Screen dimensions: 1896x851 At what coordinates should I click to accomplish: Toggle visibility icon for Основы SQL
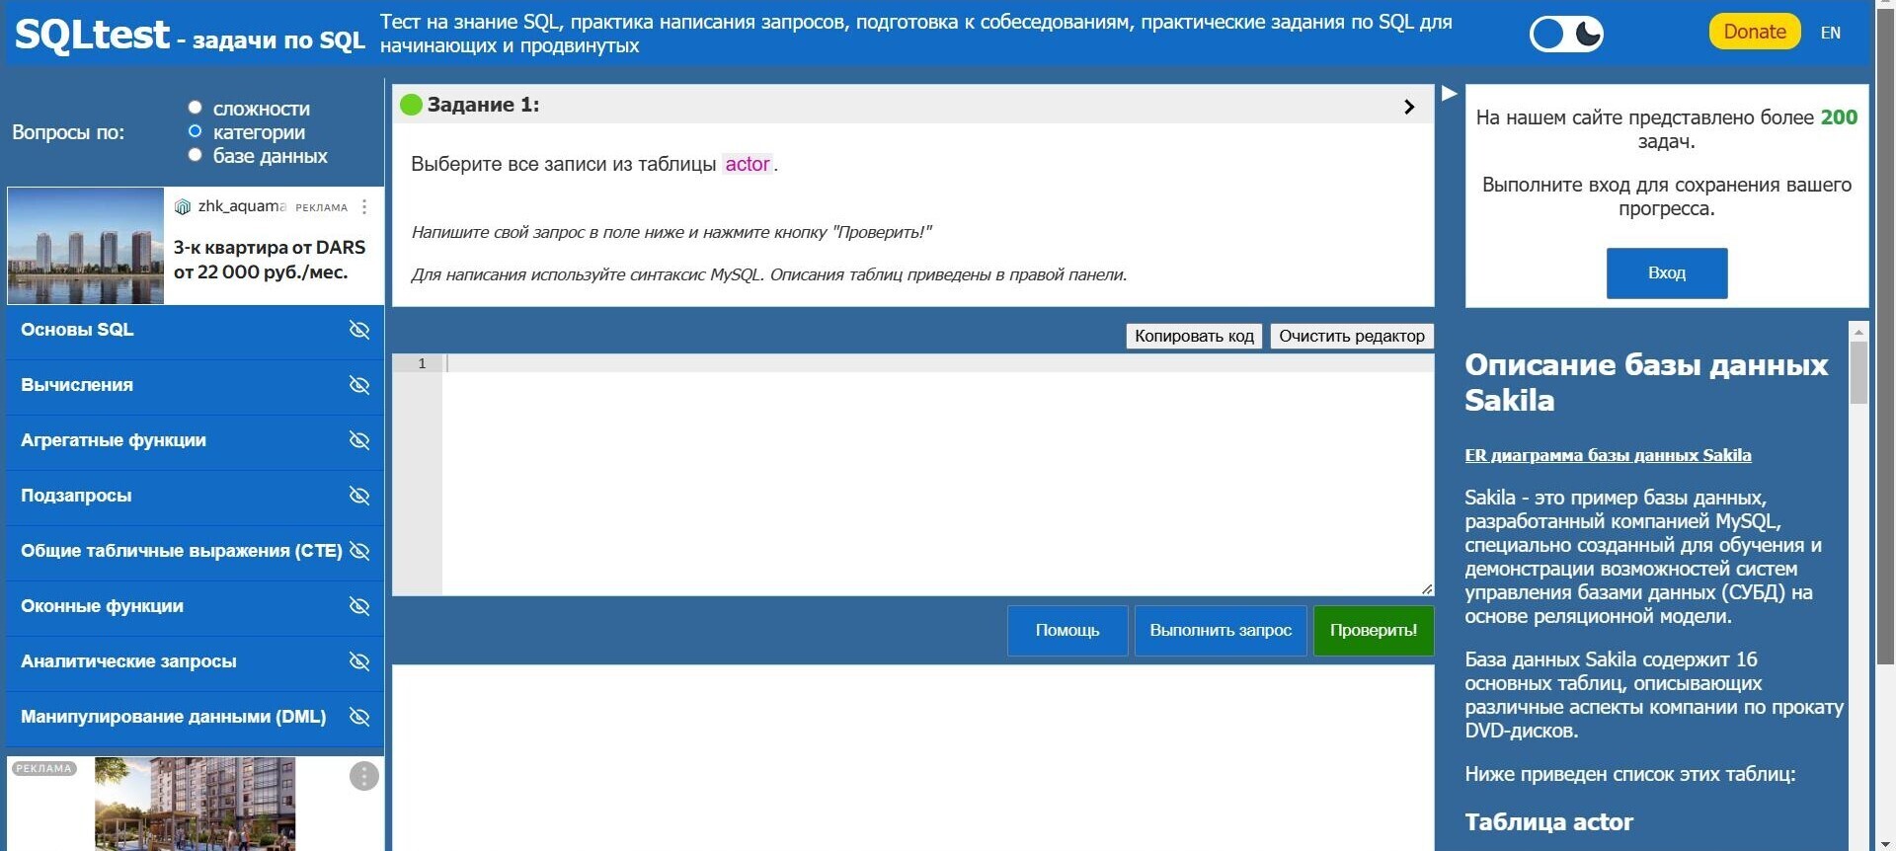(x=359, y=330)
